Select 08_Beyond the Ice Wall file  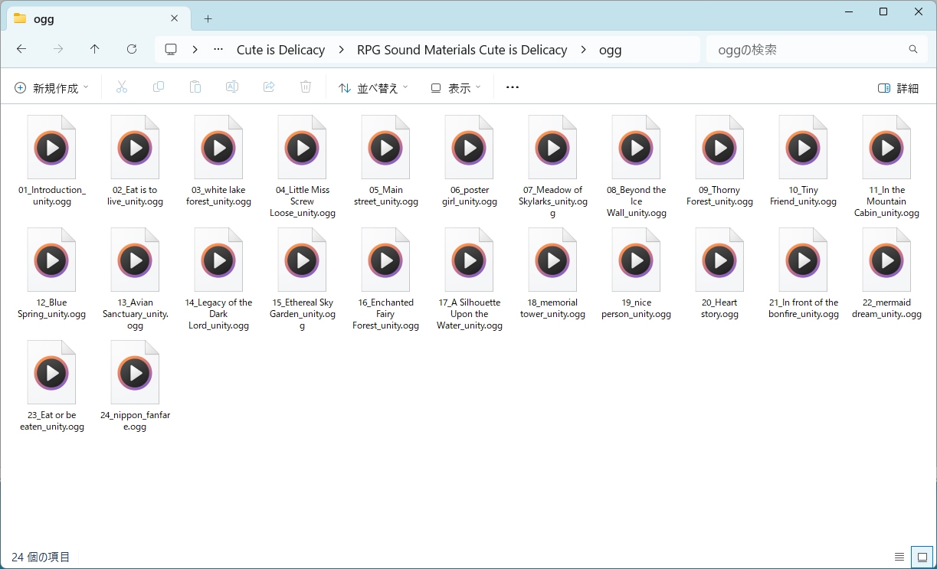(x=637, y=166)
